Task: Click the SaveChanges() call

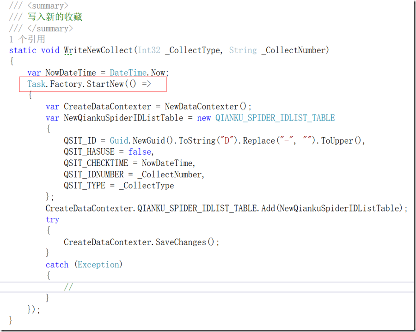Action: (x=184, y=242)
